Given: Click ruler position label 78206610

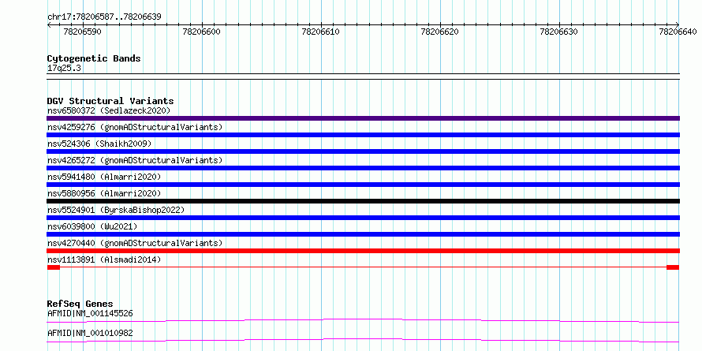Looking at the screenshot, I should (x=320, y=32).
